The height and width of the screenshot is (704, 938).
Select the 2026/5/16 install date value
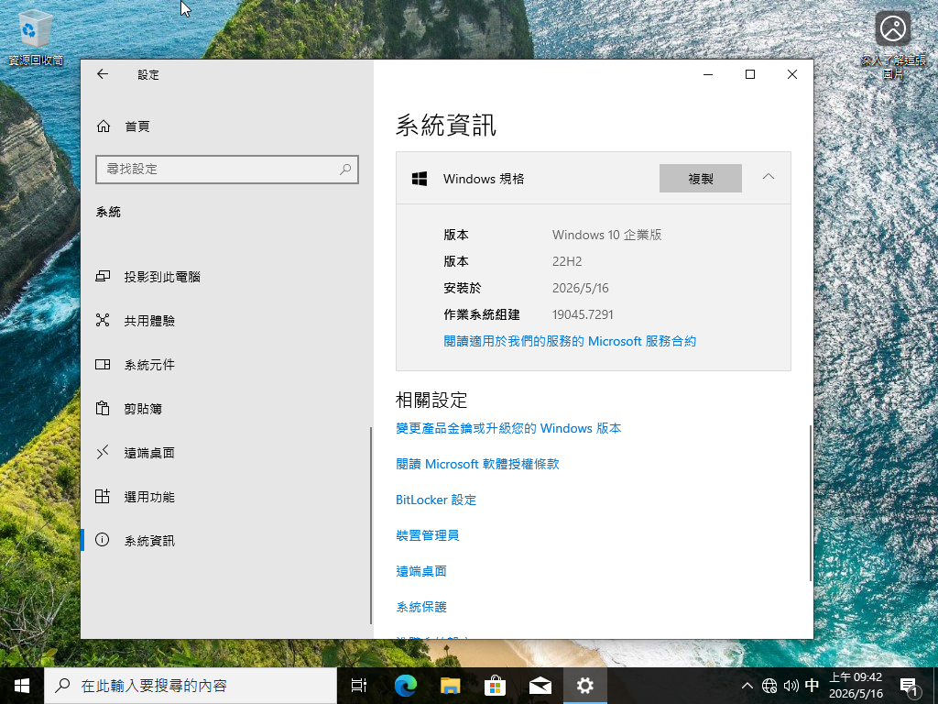(x=580, y=288)
